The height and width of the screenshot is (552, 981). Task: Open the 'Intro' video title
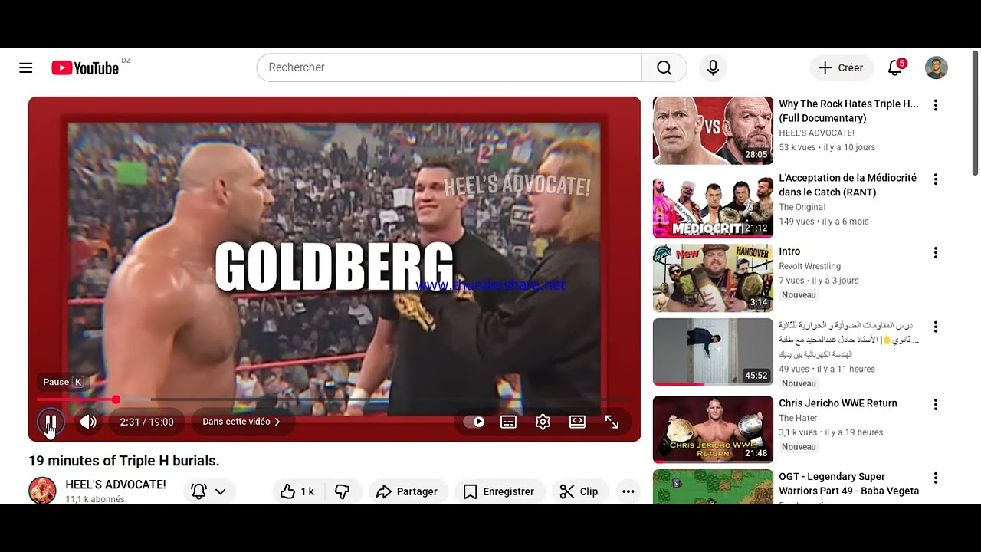[789, 251]
